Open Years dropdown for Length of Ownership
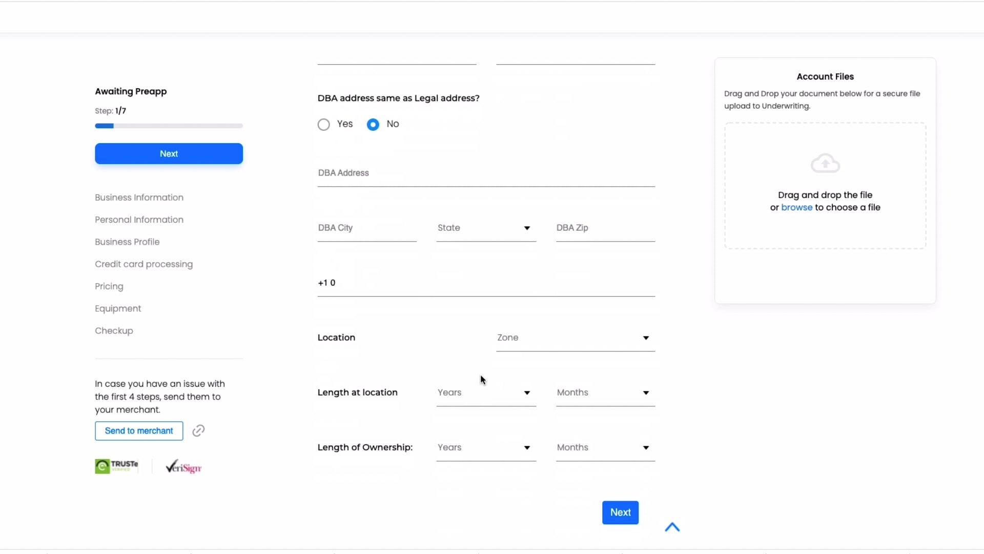Screen dimensions: 984x554 [x=486, y=448]
